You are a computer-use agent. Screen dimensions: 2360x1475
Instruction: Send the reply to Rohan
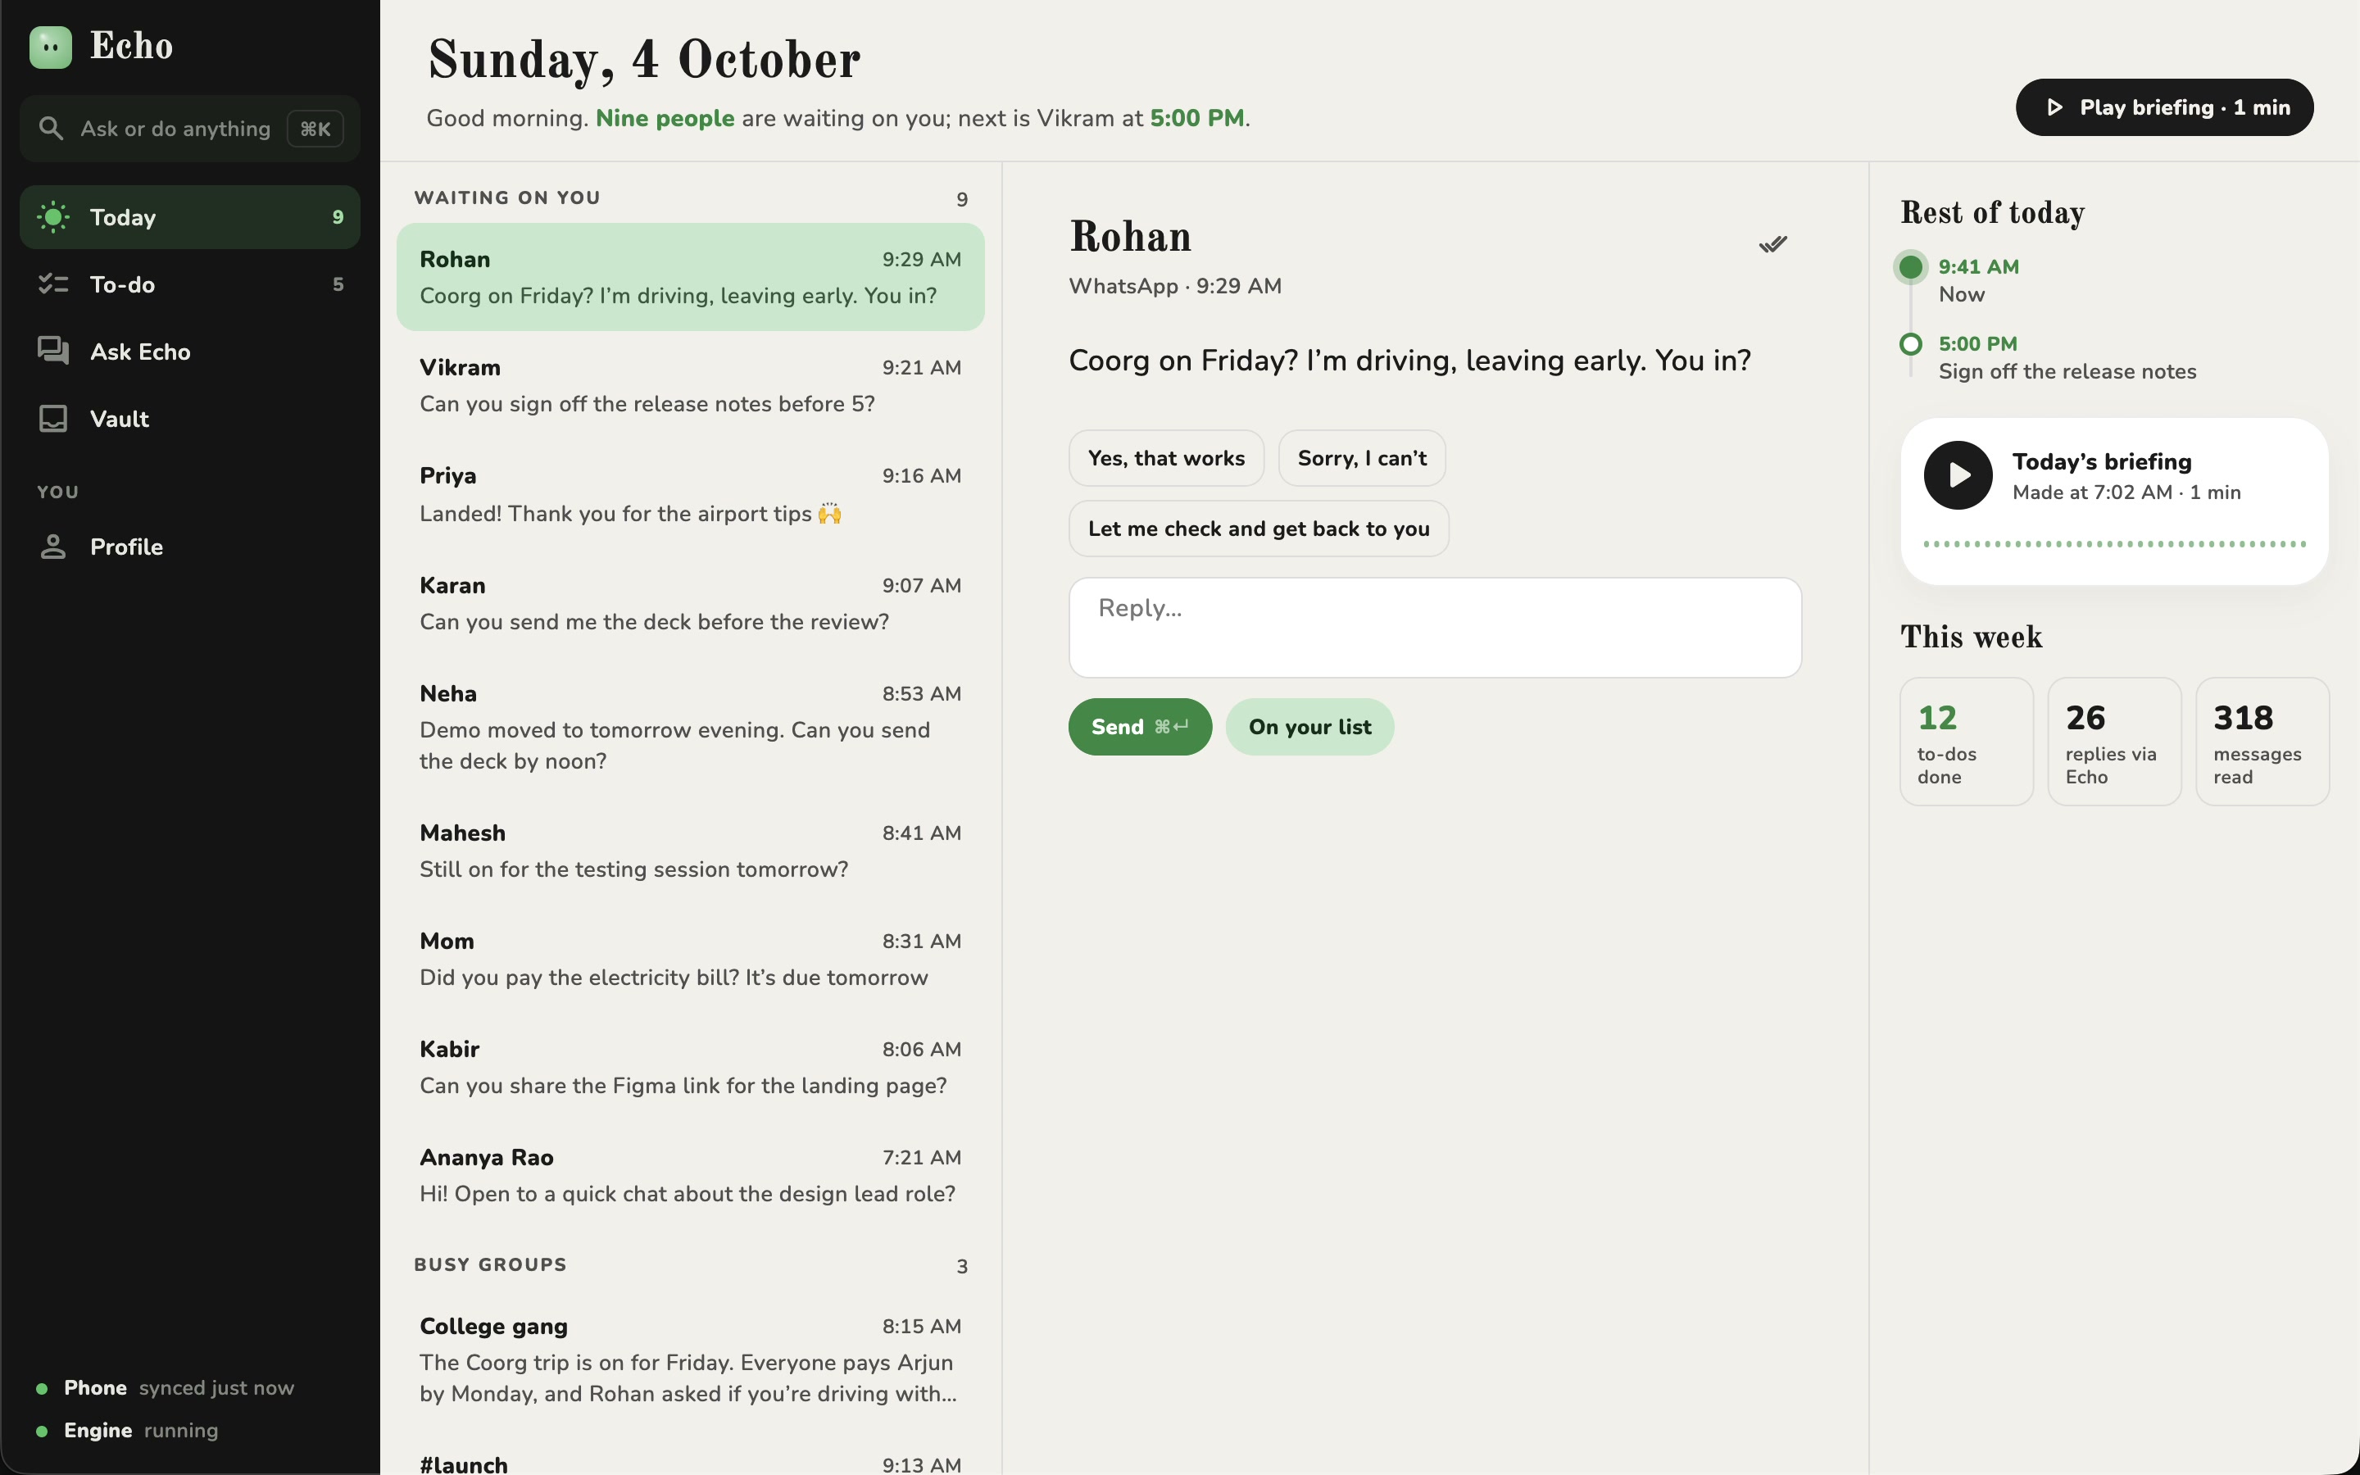[1140, 727]
